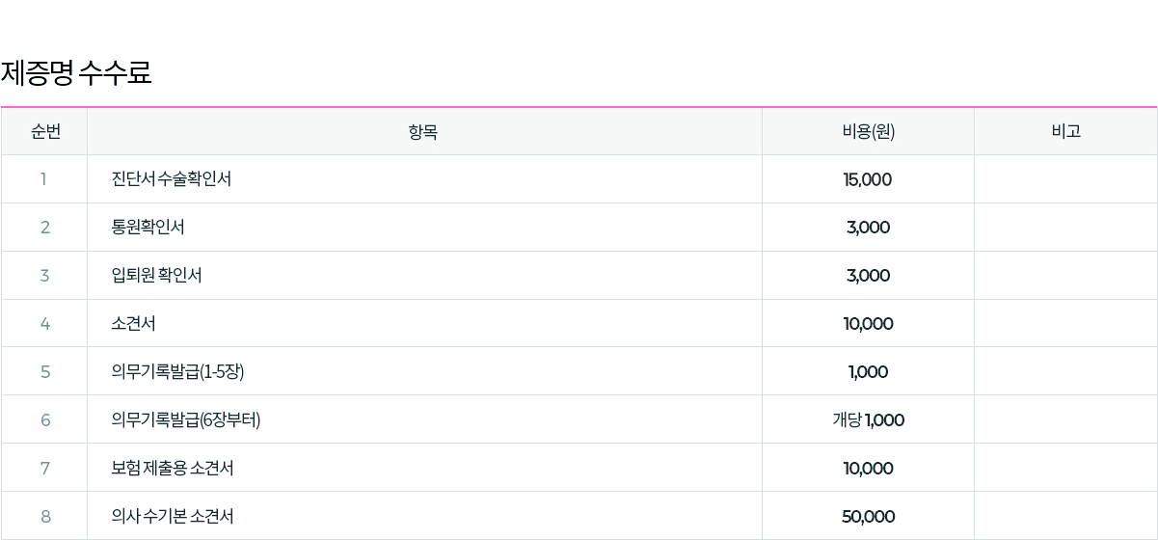Click the 10,000 fee for 보험 제출용 소견서
Image resolution: width=1158 pixels, height=540 pixels.
tap(868, 469)
